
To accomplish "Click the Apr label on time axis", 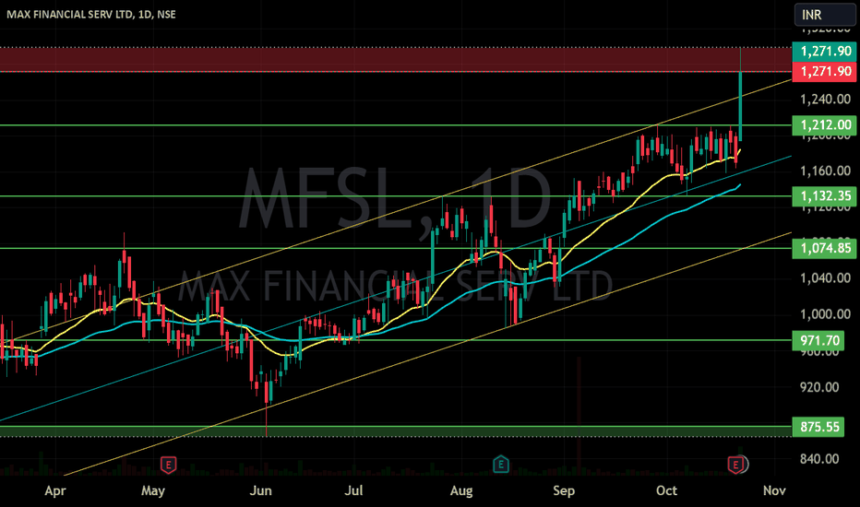I will 54,490.
